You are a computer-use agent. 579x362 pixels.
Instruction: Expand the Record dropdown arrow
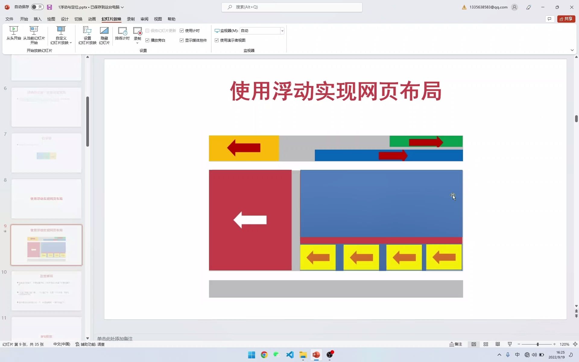click(x=137, y=43)
